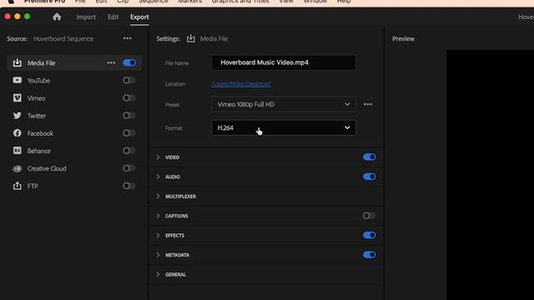Select the Twitter destination label
534x300 pixels.
pos(37,116)
